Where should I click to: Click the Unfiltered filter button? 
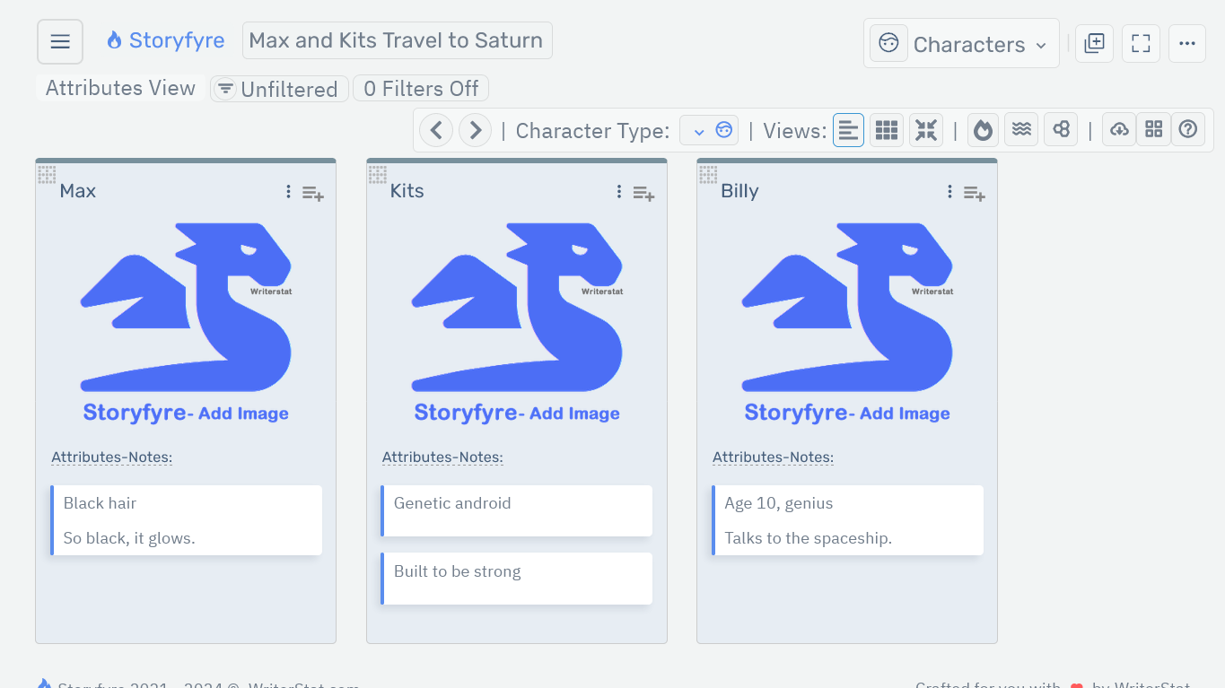pos(279,89)
